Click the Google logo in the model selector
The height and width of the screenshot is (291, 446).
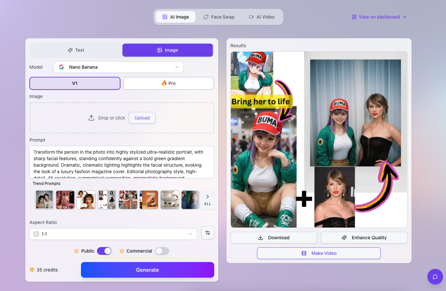[61, 67]
